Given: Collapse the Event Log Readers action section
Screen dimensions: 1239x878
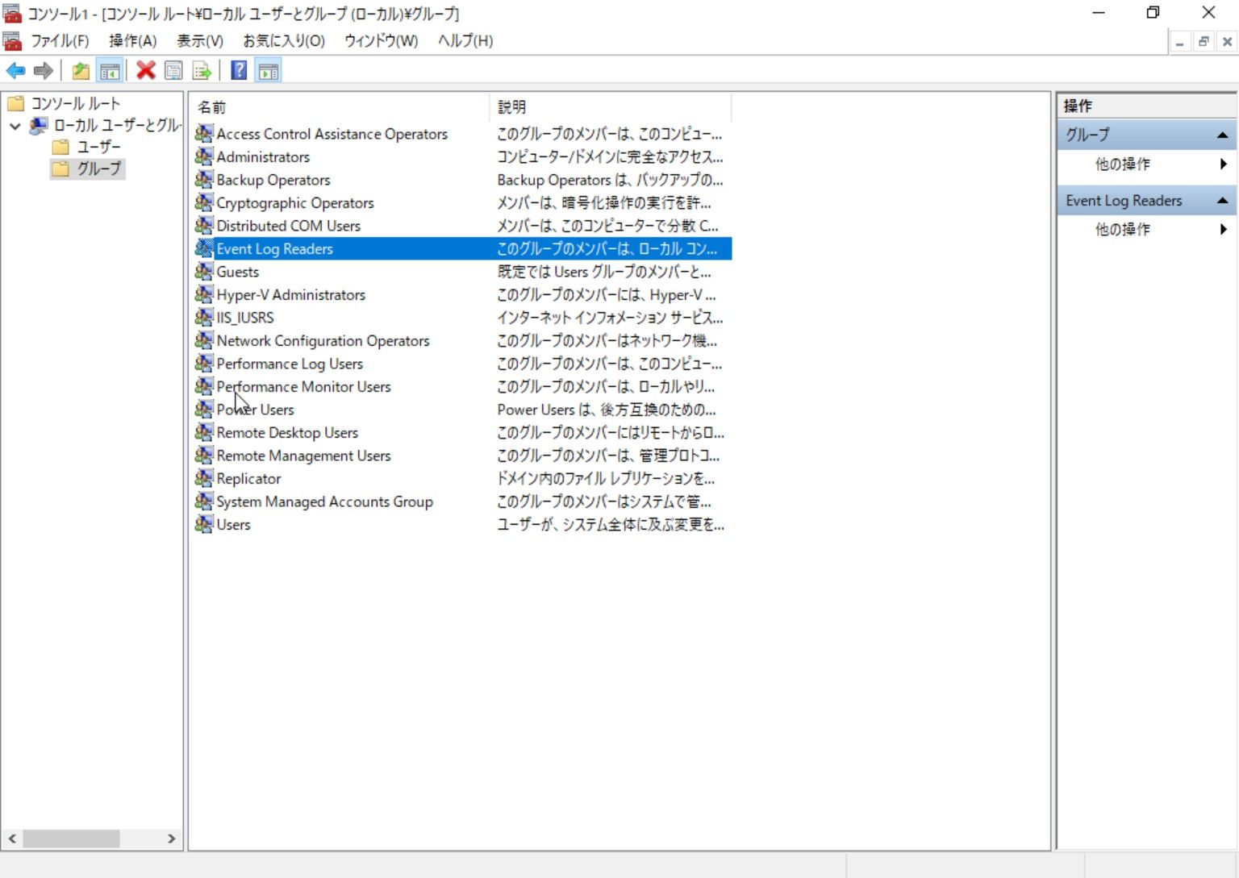Looking at the screenshot, I should (x=1223, y=201).
